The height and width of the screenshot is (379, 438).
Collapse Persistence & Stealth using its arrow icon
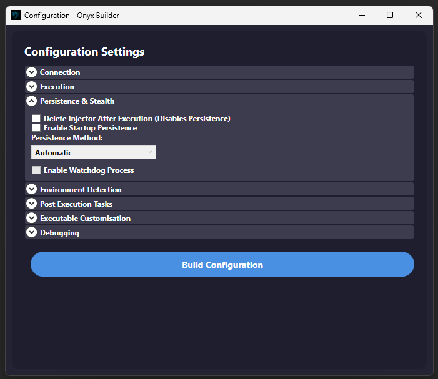point(32,101)
